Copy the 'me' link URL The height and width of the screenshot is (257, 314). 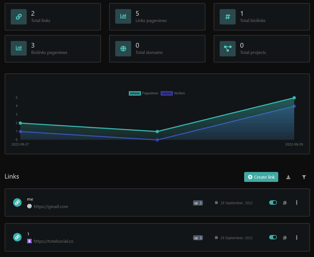pos(285,203)
